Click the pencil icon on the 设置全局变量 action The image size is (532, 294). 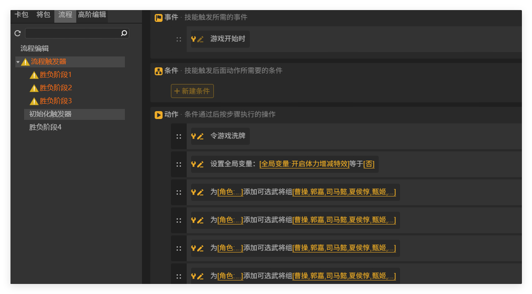pyautogui.click(x=201, y=164)
